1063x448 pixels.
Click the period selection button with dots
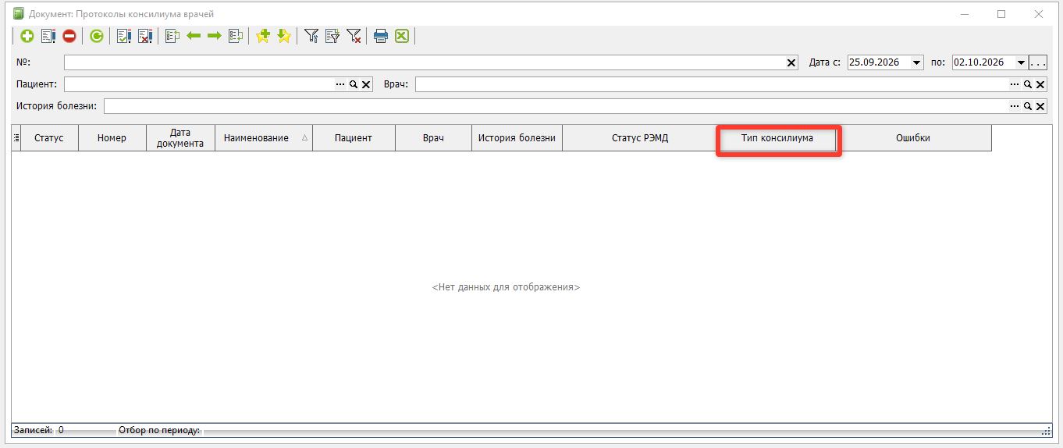point(1038,62)
